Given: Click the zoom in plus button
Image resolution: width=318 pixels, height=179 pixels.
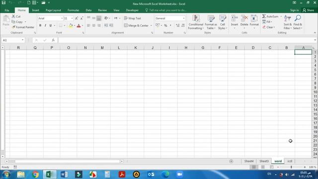Looking at the screenshot, I should tap(305, 167).
